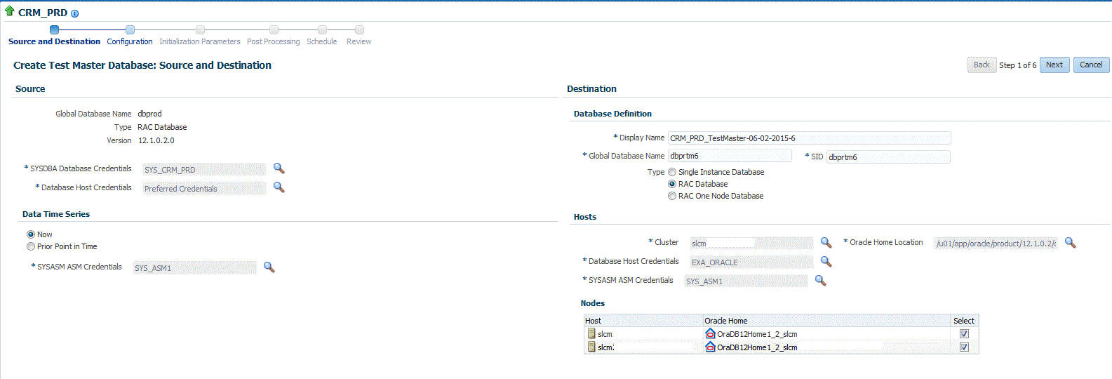Choose Single Instance Database type
The height and width of the screenshot is (379, 1112).
tap(672, 172)
